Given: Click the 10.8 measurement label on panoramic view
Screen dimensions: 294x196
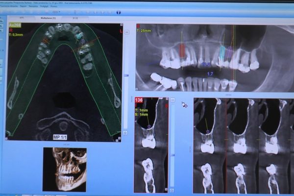Looking at the screenshot, I should pos(206,64).
